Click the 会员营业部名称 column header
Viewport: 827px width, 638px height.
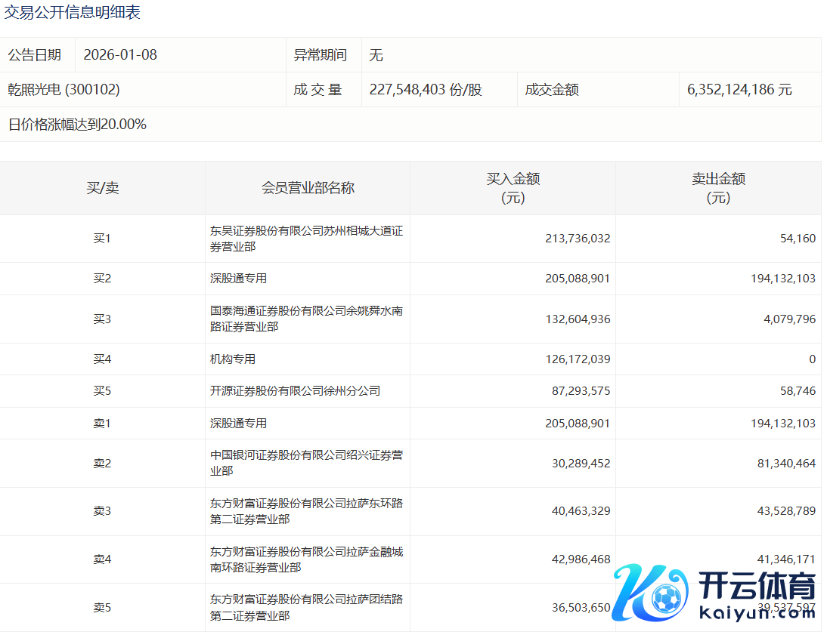(308, 188)
